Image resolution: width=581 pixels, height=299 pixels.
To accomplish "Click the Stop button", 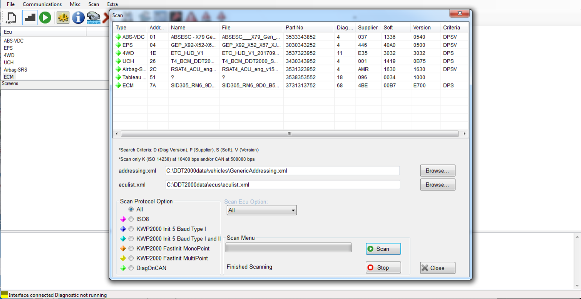I will coord(383,268).
